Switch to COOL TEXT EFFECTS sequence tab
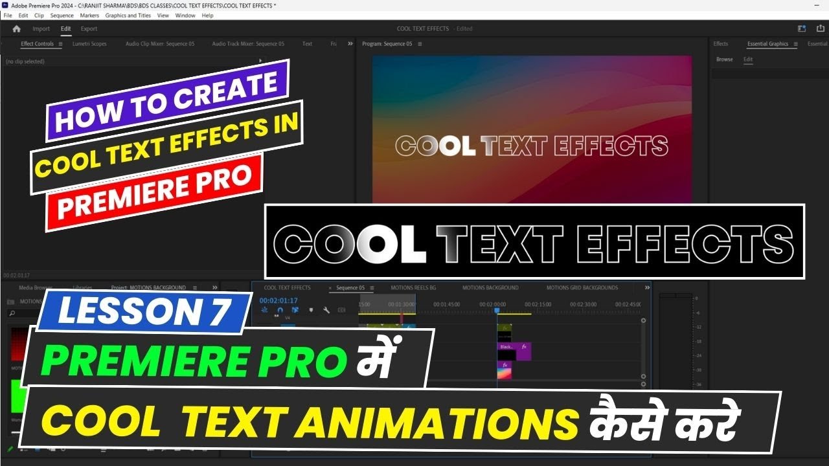 [287, 288]
